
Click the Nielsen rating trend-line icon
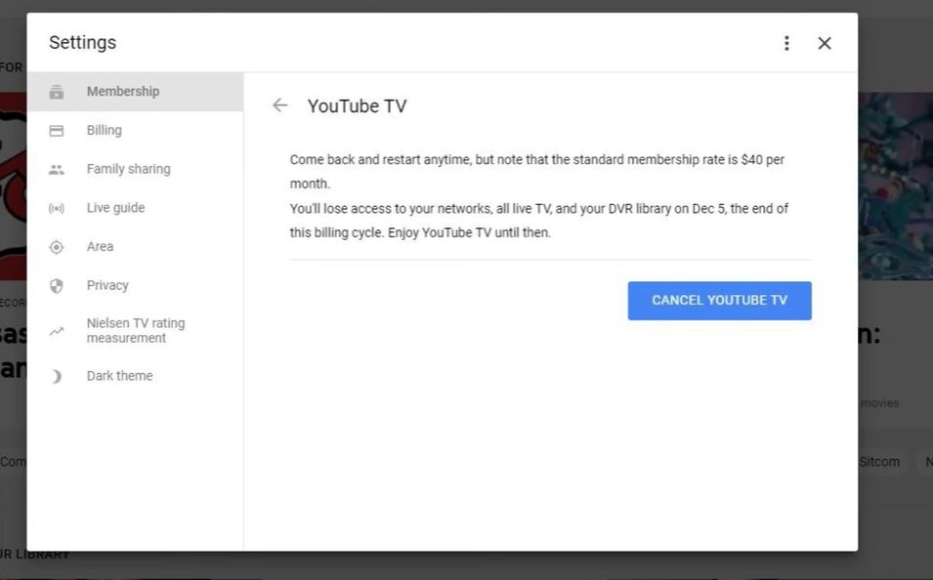57,331
